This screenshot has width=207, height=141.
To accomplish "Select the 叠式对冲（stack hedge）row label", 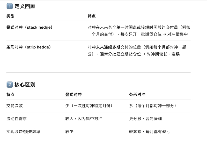I will pyautogui.click(x=29, y=27).
